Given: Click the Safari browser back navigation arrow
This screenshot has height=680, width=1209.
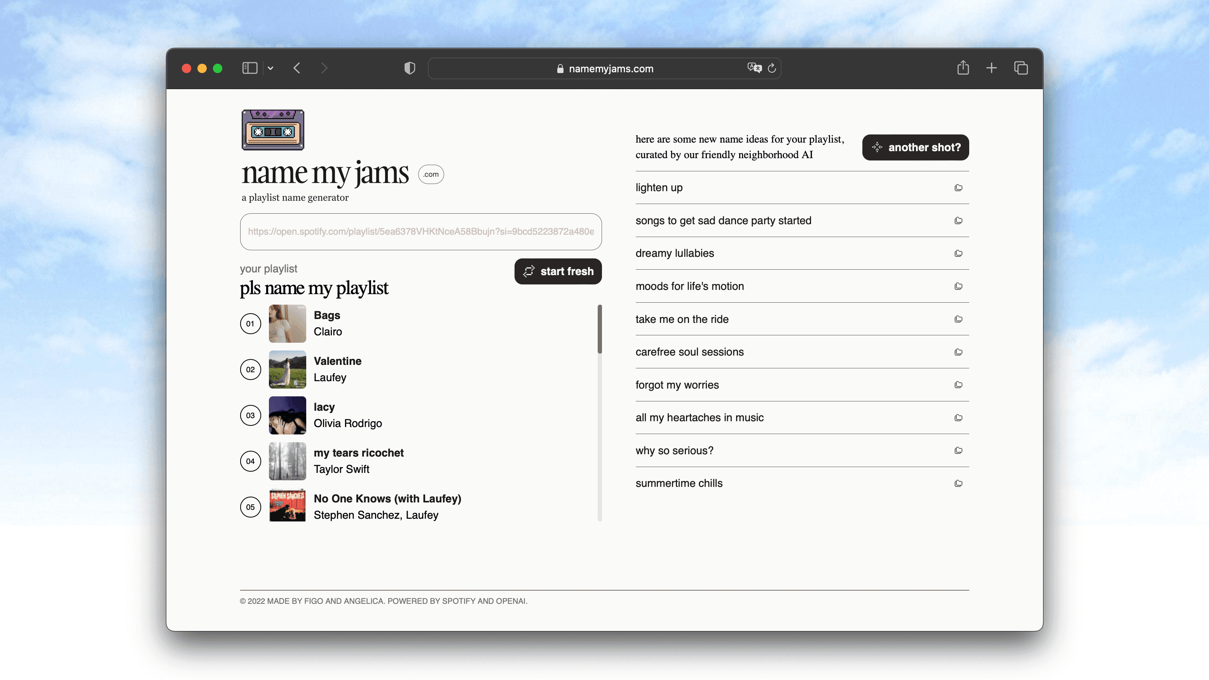Looking at the screenshot, I should [297, 68].
